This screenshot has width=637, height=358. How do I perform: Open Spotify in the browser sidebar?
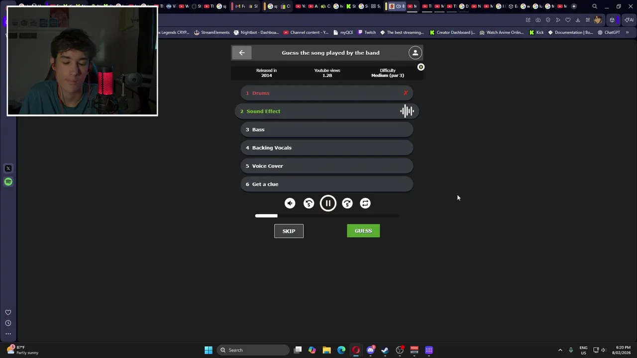(x=8, y=182)
